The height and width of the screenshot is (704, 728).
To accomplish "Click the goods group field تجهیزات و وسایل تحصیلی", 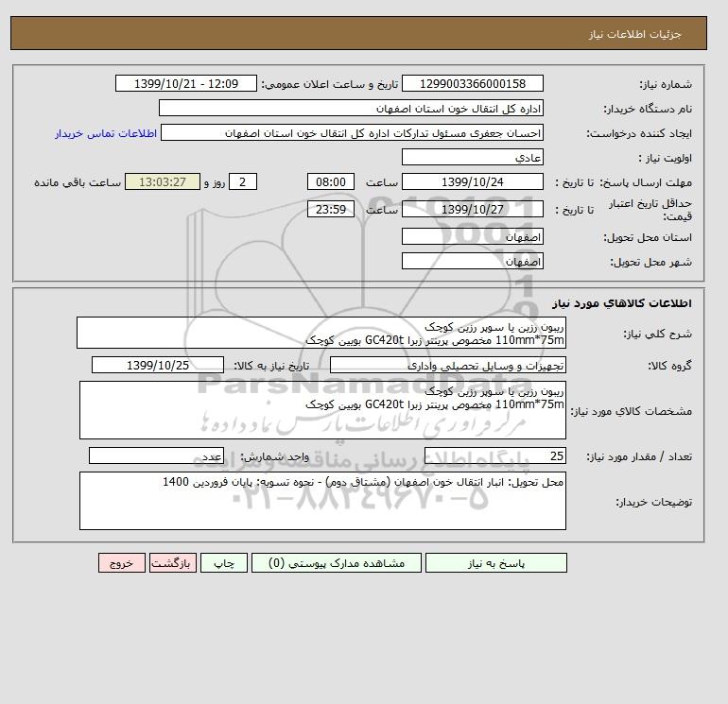I will pos(447,365).
